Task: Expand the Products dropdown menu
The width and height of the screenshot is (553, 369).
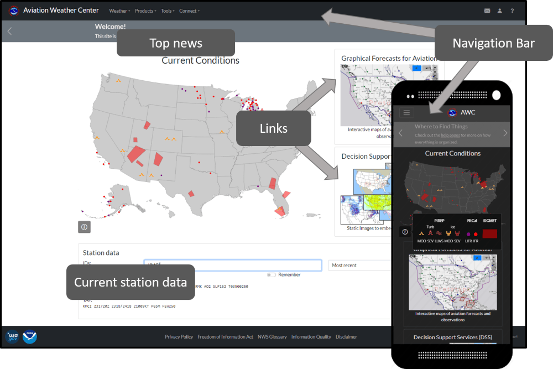Action: click(x=145, y=11)
